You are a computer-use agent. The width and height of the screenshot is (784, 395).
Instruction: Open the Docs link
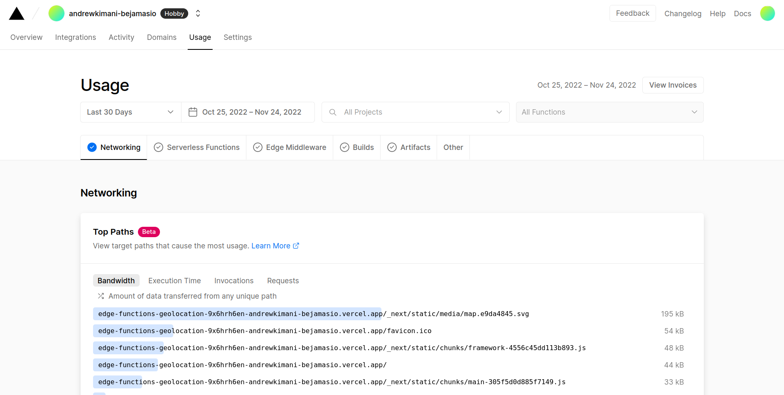pyautogui.click(x=742, y=14)
